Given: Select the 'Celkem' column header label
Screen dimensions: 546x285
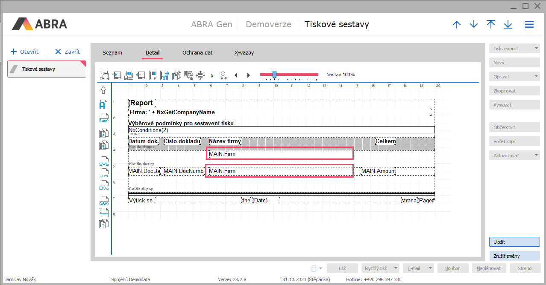Looking at the screenshot, I should tap(385, 141).
